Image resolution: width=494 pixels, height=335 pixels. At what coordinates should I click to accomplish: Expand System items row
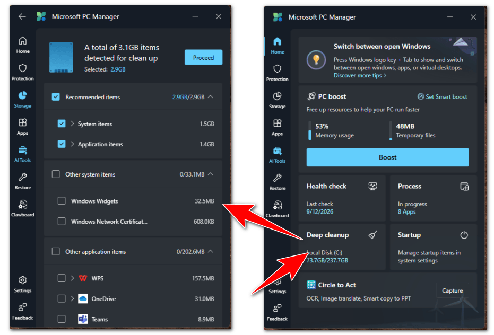click(72, 124)
